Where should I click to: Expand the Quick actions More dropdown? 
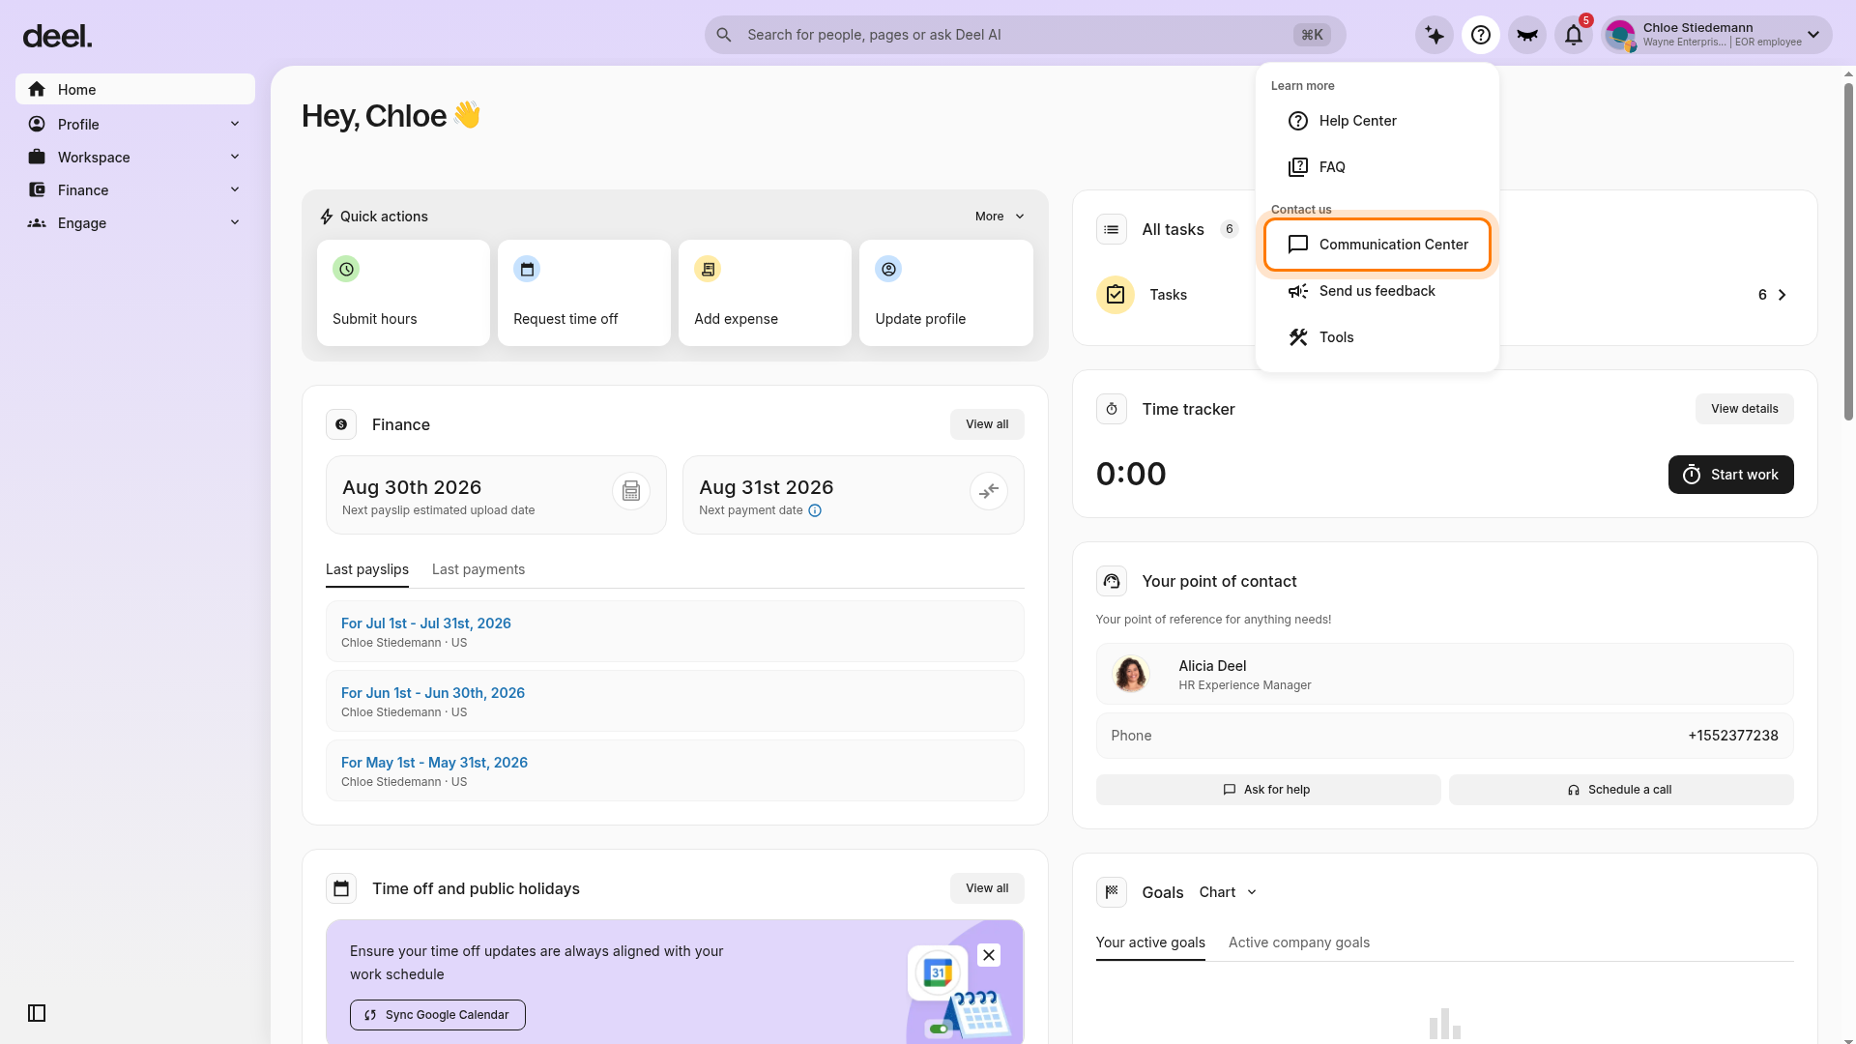pyautogui.click(x=1000, y=217)
